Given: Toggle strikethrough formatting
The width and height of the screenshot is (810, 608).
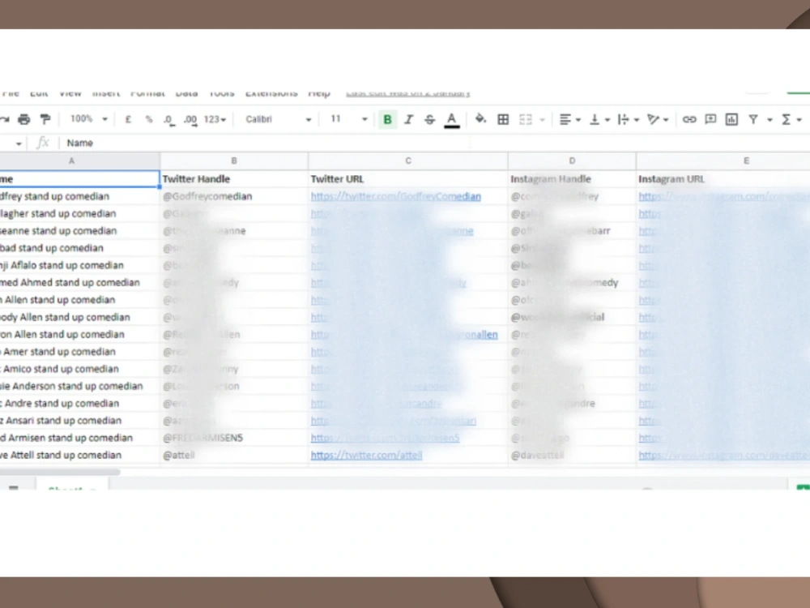Looking at the screenshot, I should pyautogui.click(x=429, y=120).
